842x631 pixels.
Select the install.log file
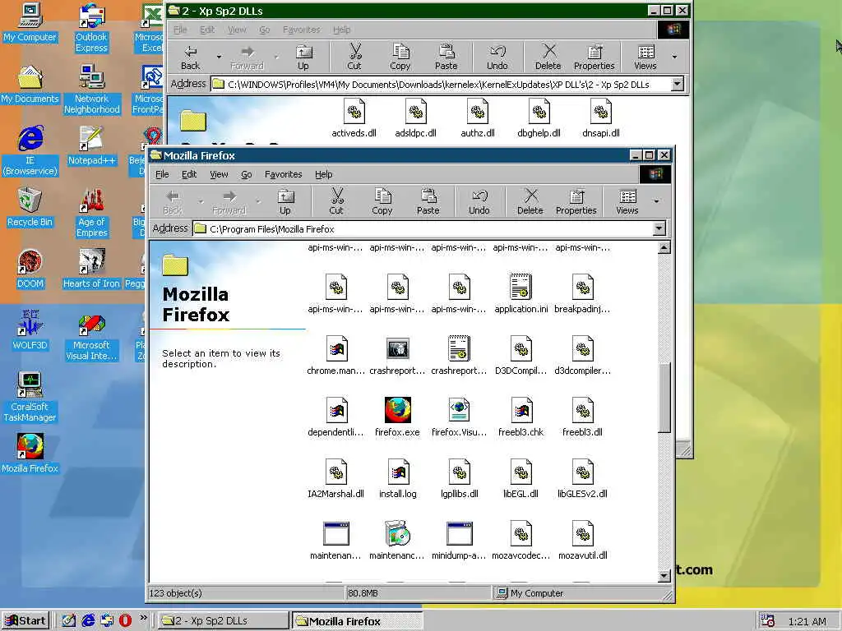(398, 479)
